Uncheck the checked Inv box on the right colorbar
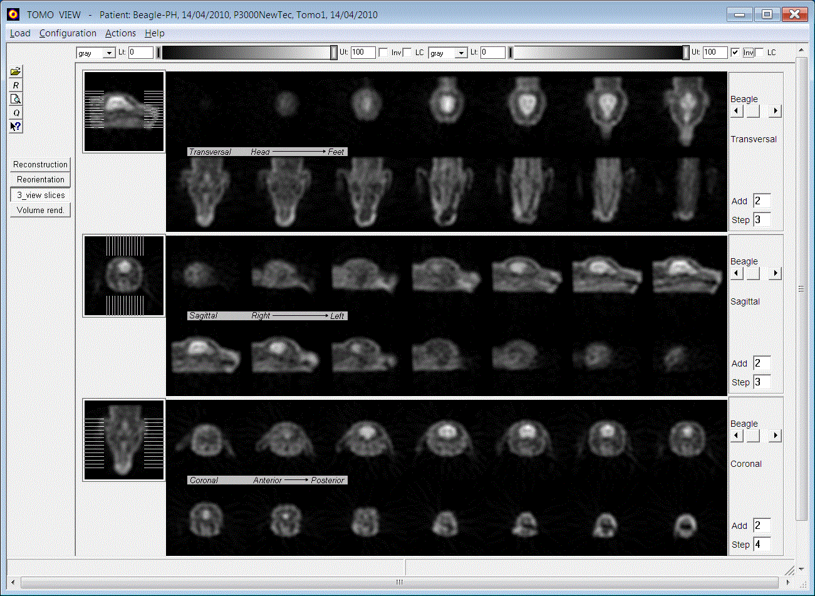The height and width of the screenshot is (596, 815). [x=735, y=53]
